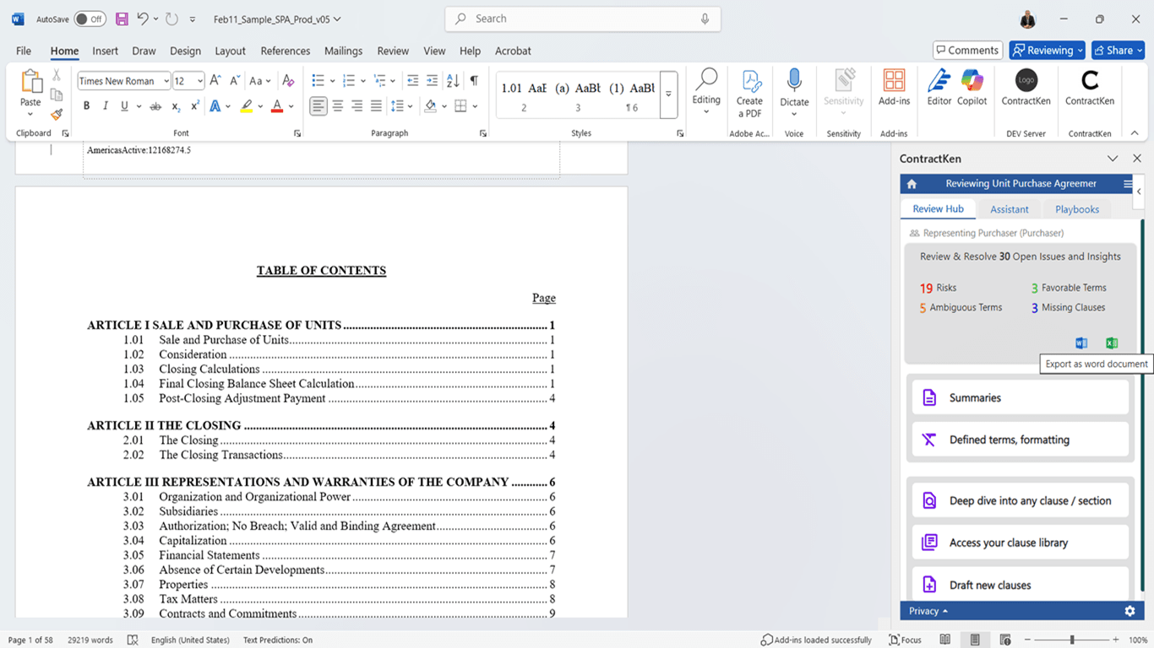
Task: Toggle paragraph marks display
Action: (x=474, y=81)
